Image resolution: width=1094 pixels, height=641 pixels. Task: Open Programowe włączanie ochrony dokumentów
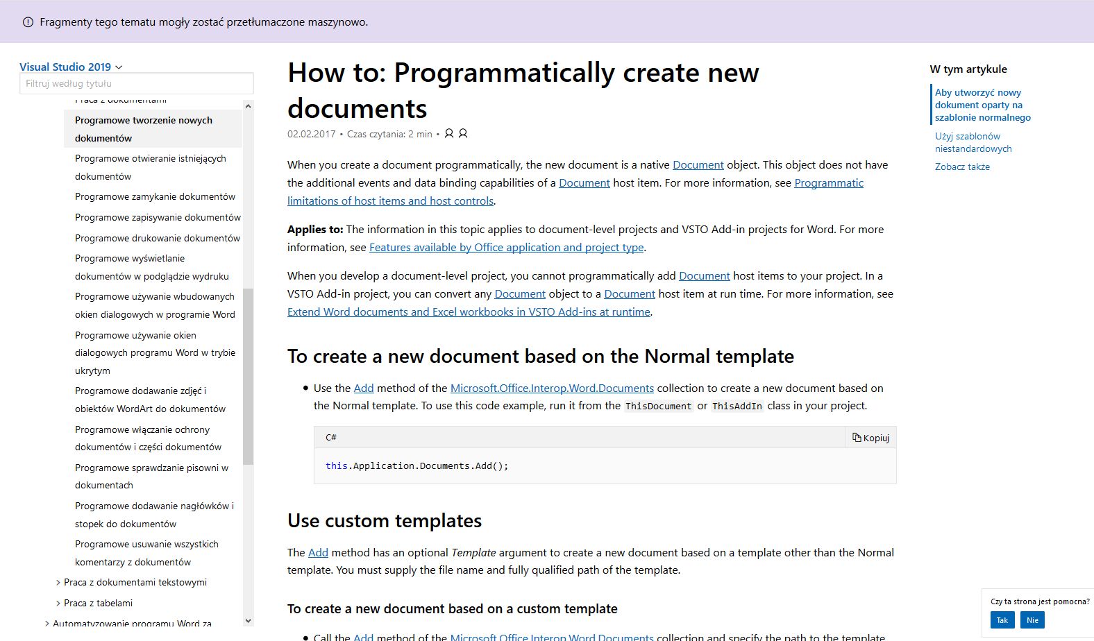click(148, 438)
